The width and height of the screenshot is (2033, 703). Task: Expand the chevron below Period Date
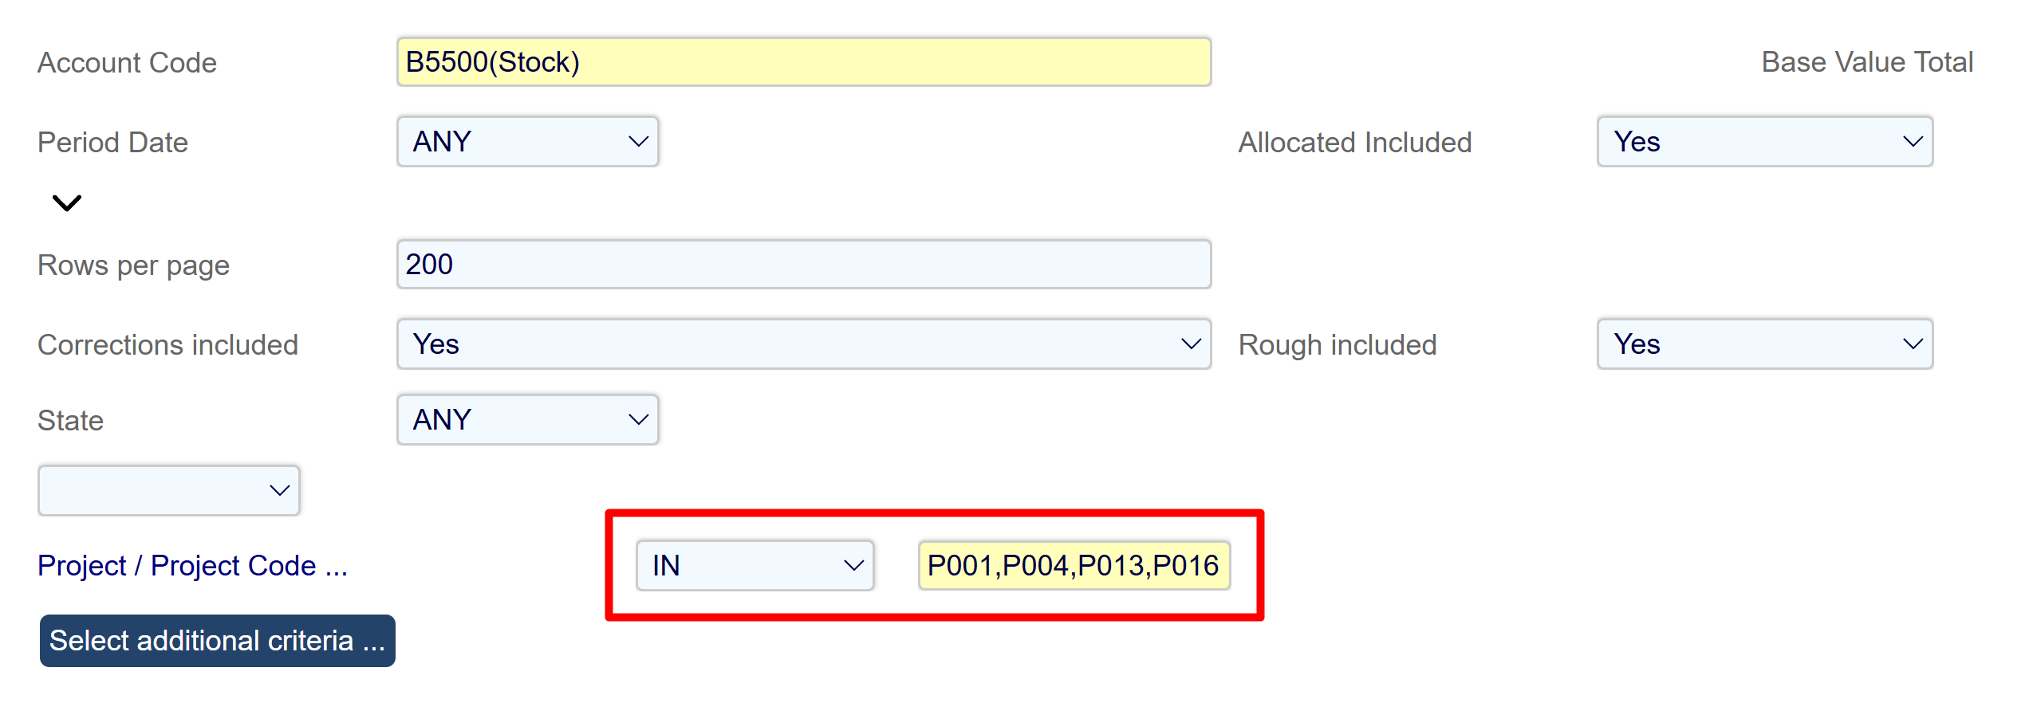(x=67, y=203)
